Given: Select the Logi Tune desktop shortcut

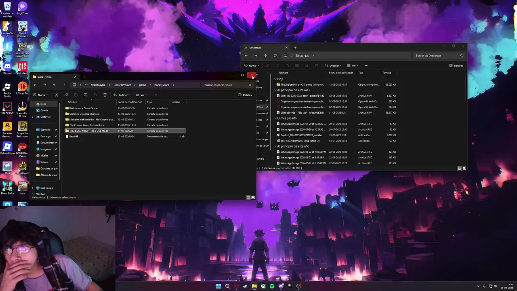Looking at the screenshot, I should (23, 9).
